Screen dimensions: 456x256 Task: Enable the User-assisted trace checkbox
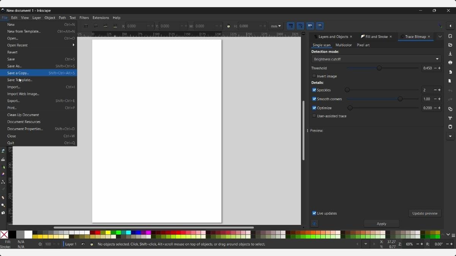(314, 116)
